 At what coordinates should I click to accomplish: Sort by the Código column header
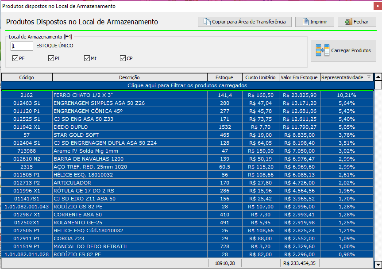tap(27, 77)
